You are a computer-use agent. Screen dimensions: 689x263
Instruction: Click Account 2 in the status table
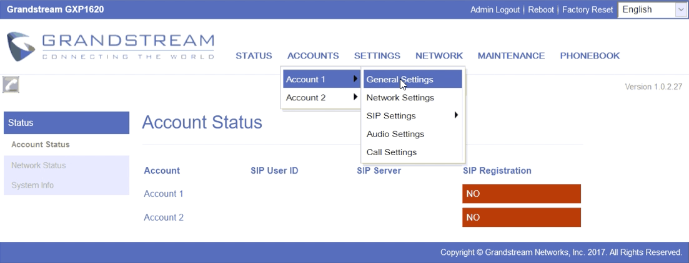[x=164, y=218]
